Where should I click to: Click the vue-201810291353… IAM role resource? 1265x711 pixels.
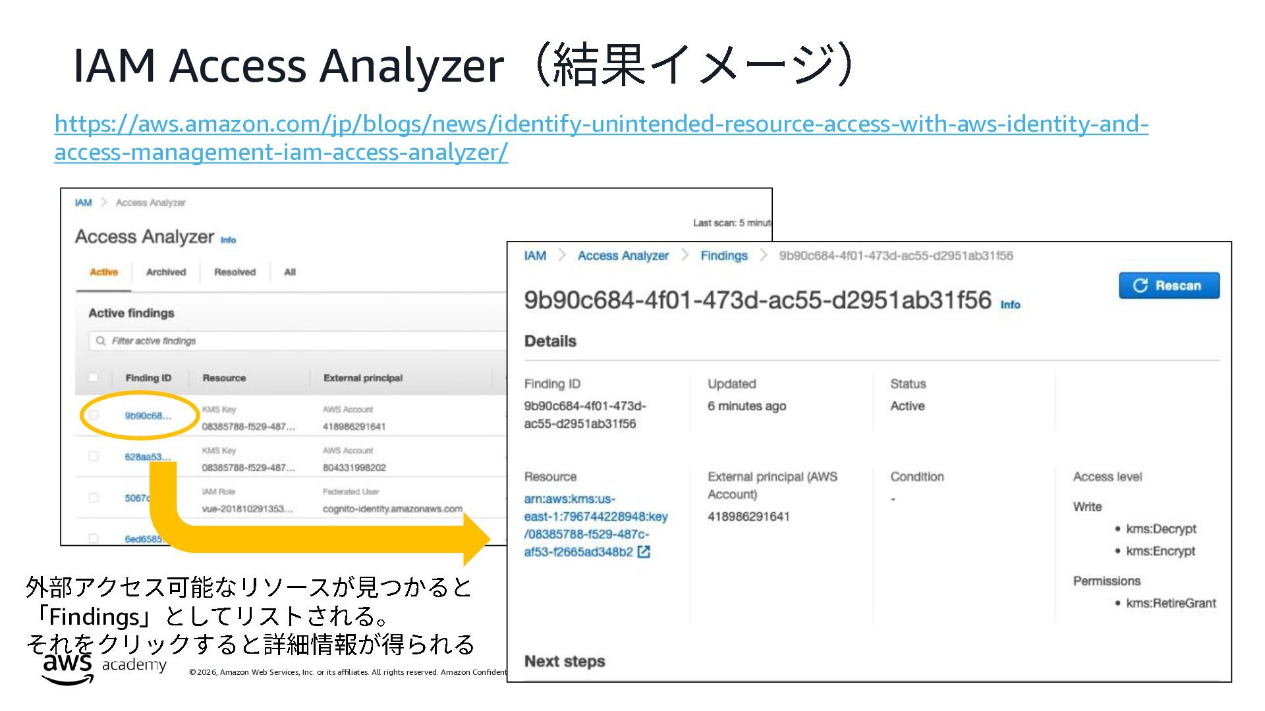click(248, 509)
